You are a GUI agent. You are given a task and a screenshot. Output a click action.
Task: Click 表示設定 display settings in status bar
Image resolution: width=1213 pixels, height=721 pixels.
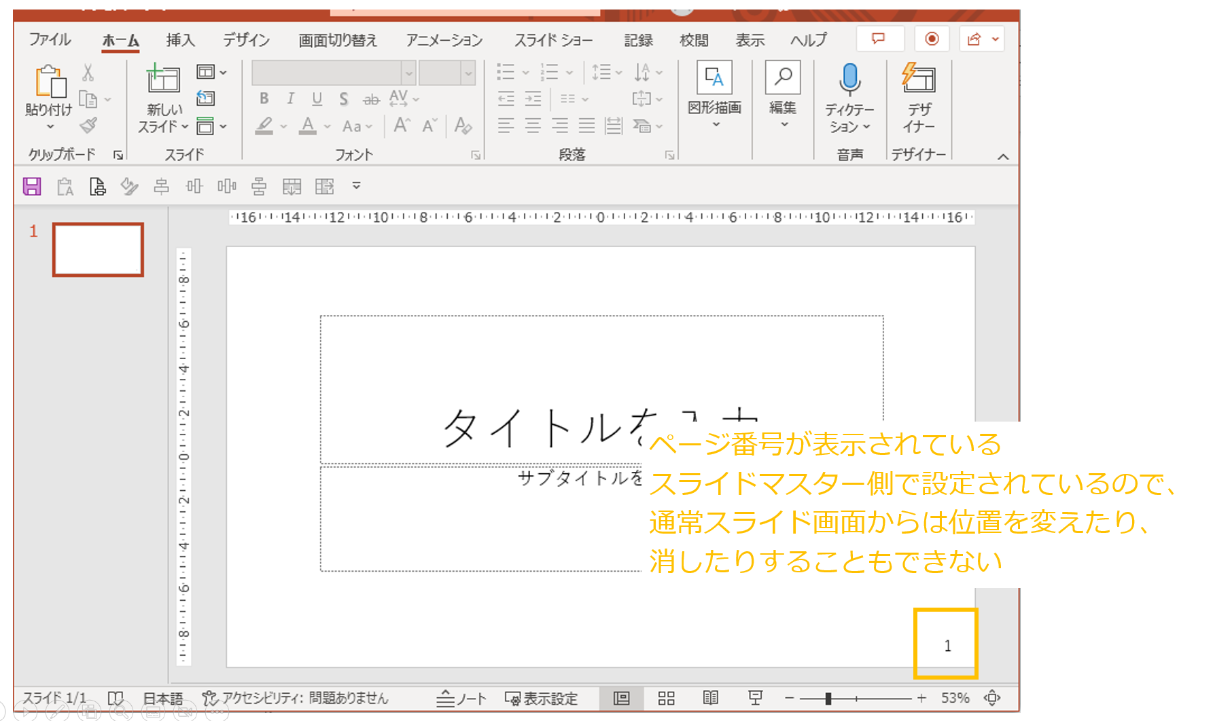(542, 698)
